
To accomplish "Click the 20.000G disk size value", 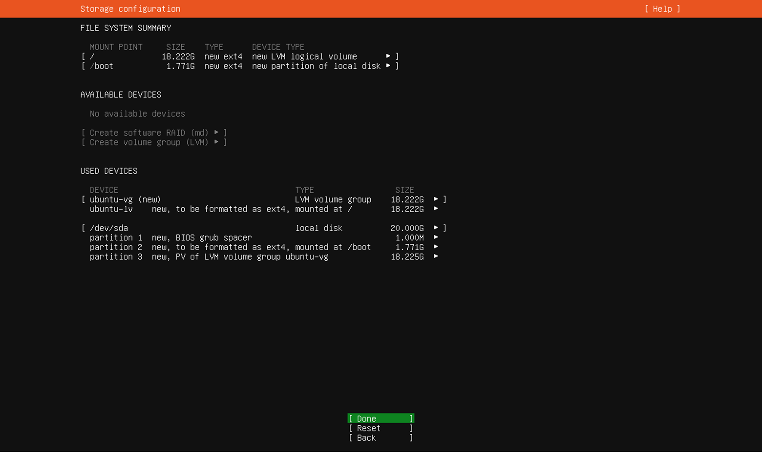I will 407,228.
